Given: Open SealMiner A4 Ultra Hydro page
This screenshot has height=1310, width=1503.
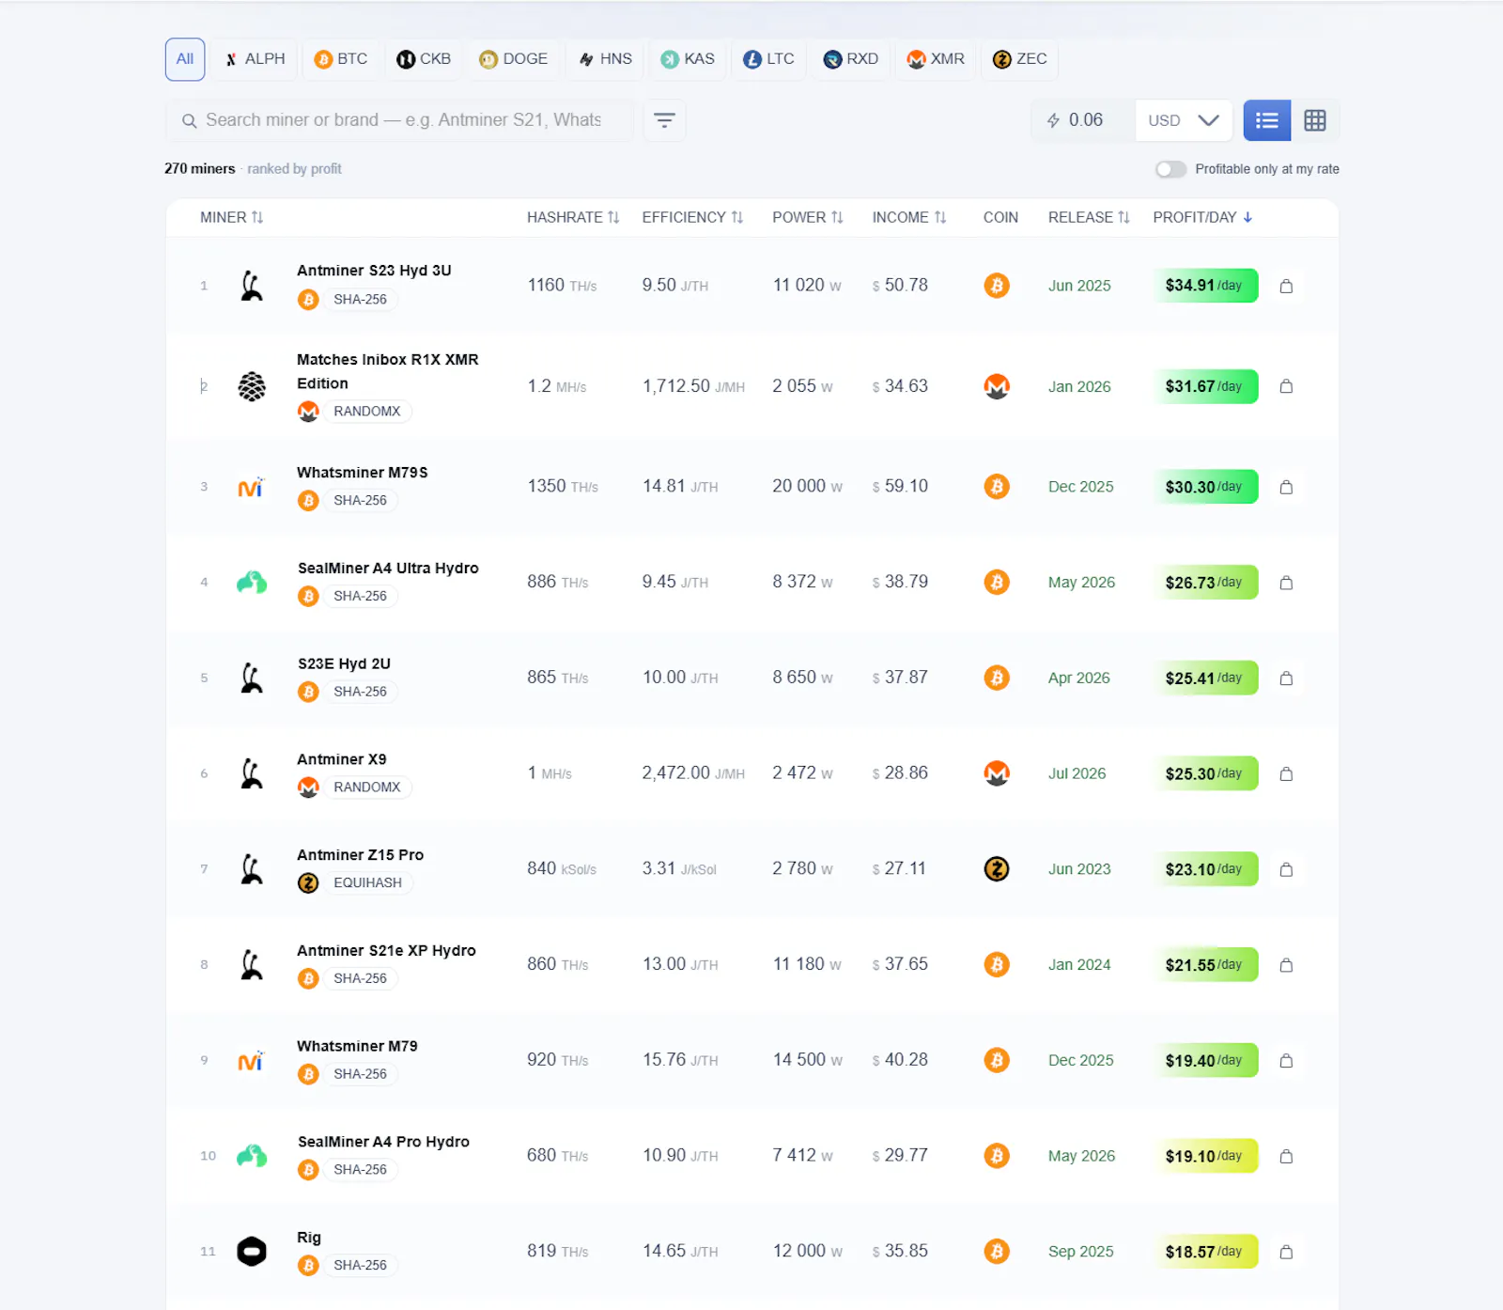Looking at the screenshot, I should point(388,569).
